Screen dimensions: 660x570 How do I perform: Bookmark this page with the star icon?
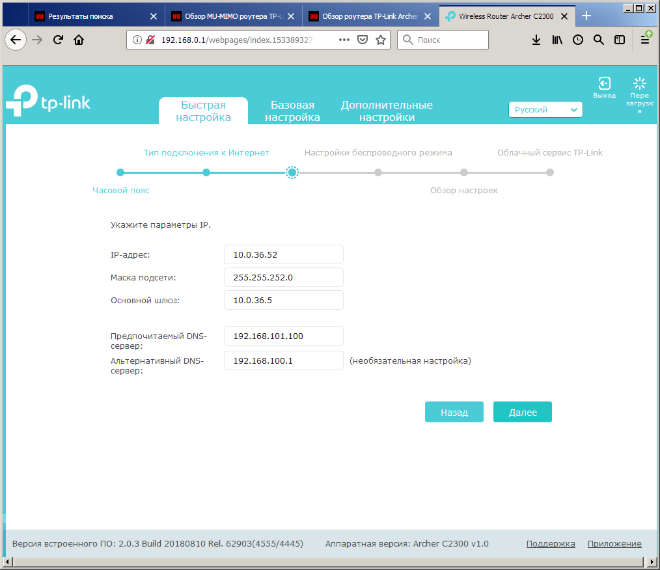381,40
